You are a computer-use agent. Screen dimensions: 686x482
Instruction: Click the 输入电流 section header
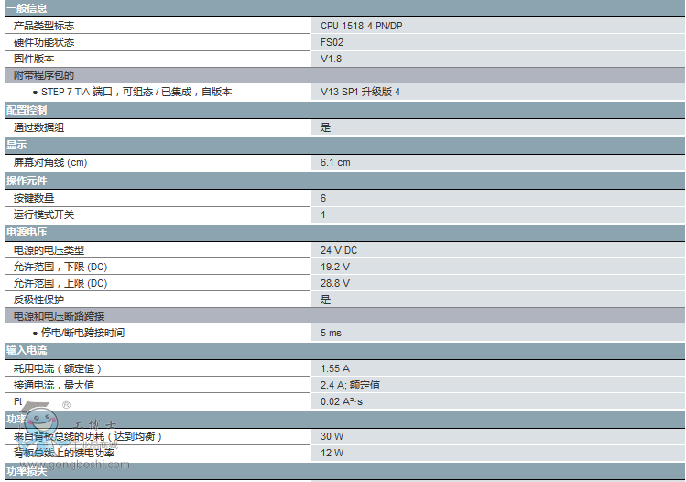(x=27, y=350)
